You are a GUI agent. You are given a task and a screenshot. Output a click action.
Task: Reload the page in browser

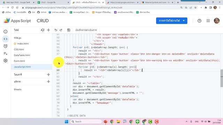click(13, 8)
